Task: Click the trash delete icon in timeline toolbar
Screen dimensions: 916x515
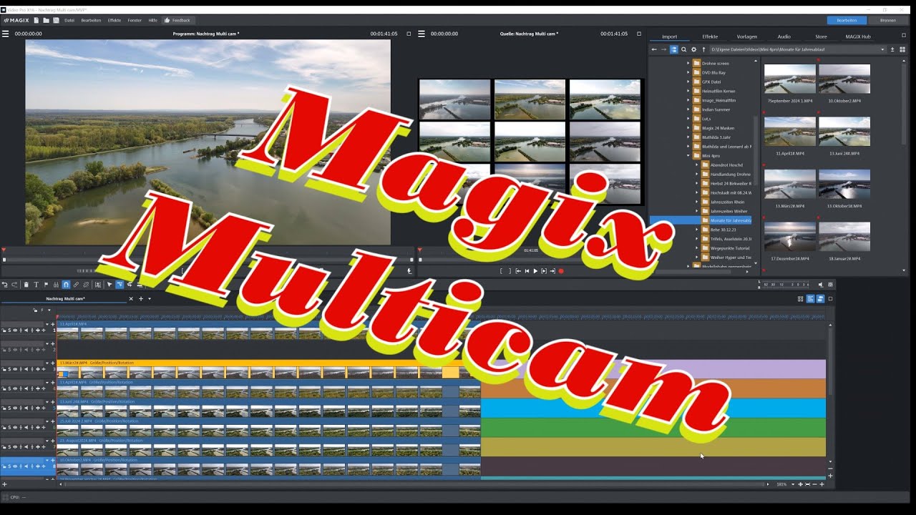Action: [x=26, y=285]
